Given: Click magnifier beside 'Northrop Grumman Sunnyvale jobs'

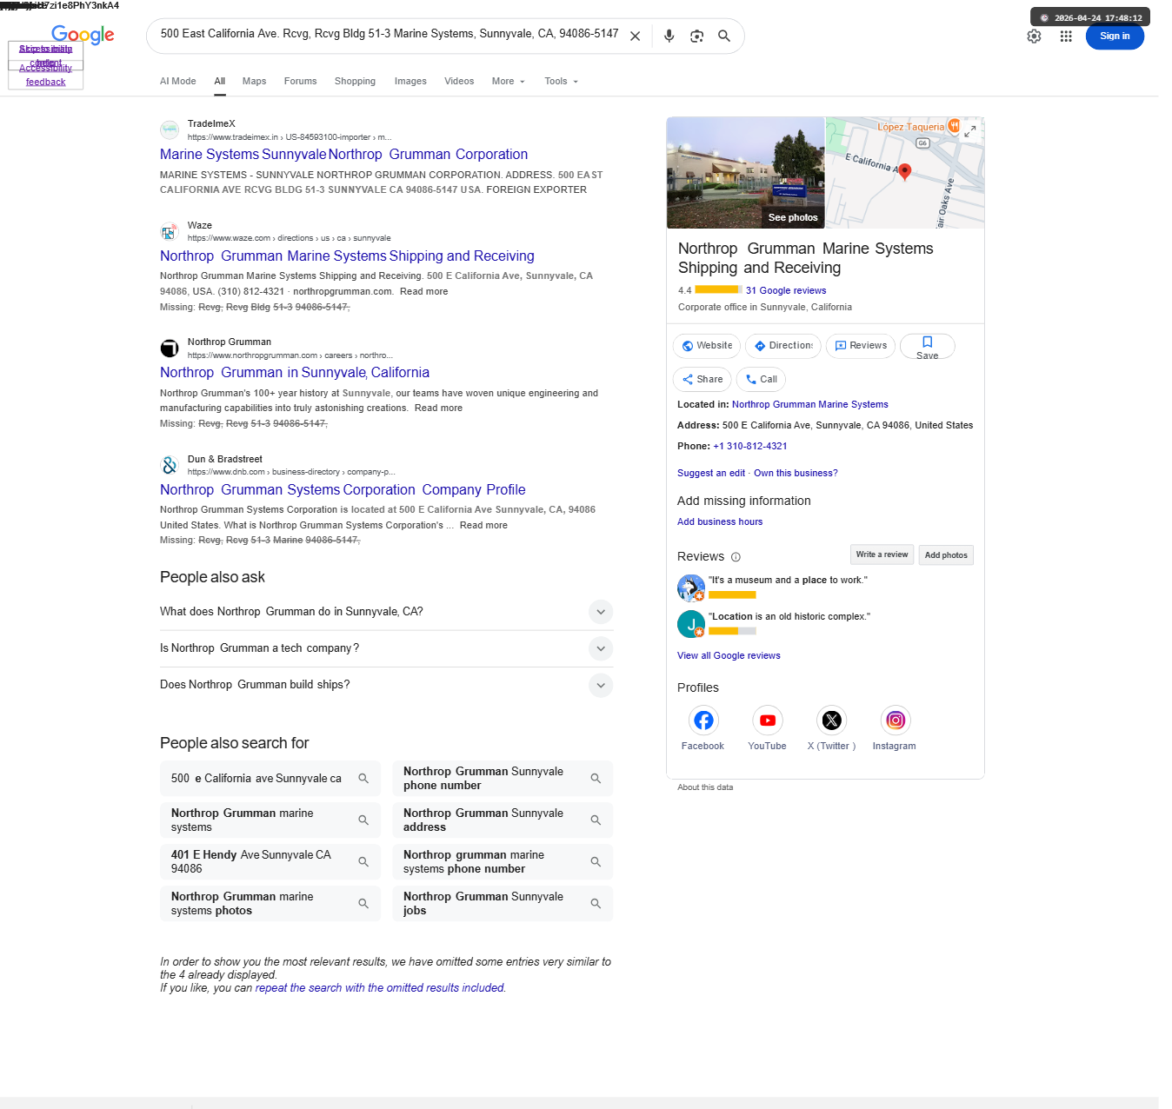Looking at the screenshot, I should click(x=596, y=904).
